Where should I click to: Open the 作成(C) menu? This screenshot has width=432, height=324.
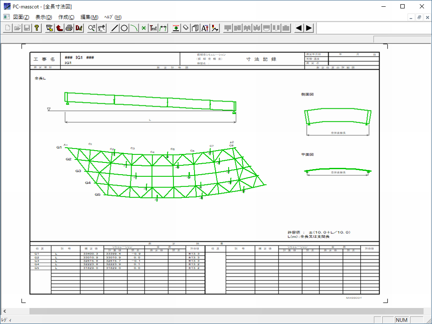pyautogui.click(x=66, y=17)
